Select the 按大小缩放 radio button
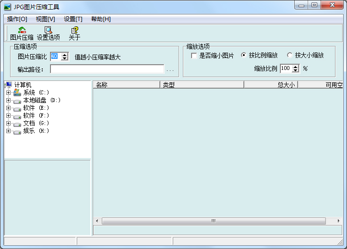The width and height of the screenshot is (347, 249). (x=289, y=55)
